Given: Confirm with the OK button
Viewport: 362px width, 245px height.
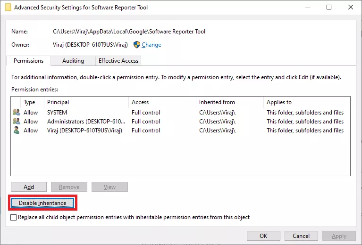Looking at the screenshot, I should click(263, 236).
